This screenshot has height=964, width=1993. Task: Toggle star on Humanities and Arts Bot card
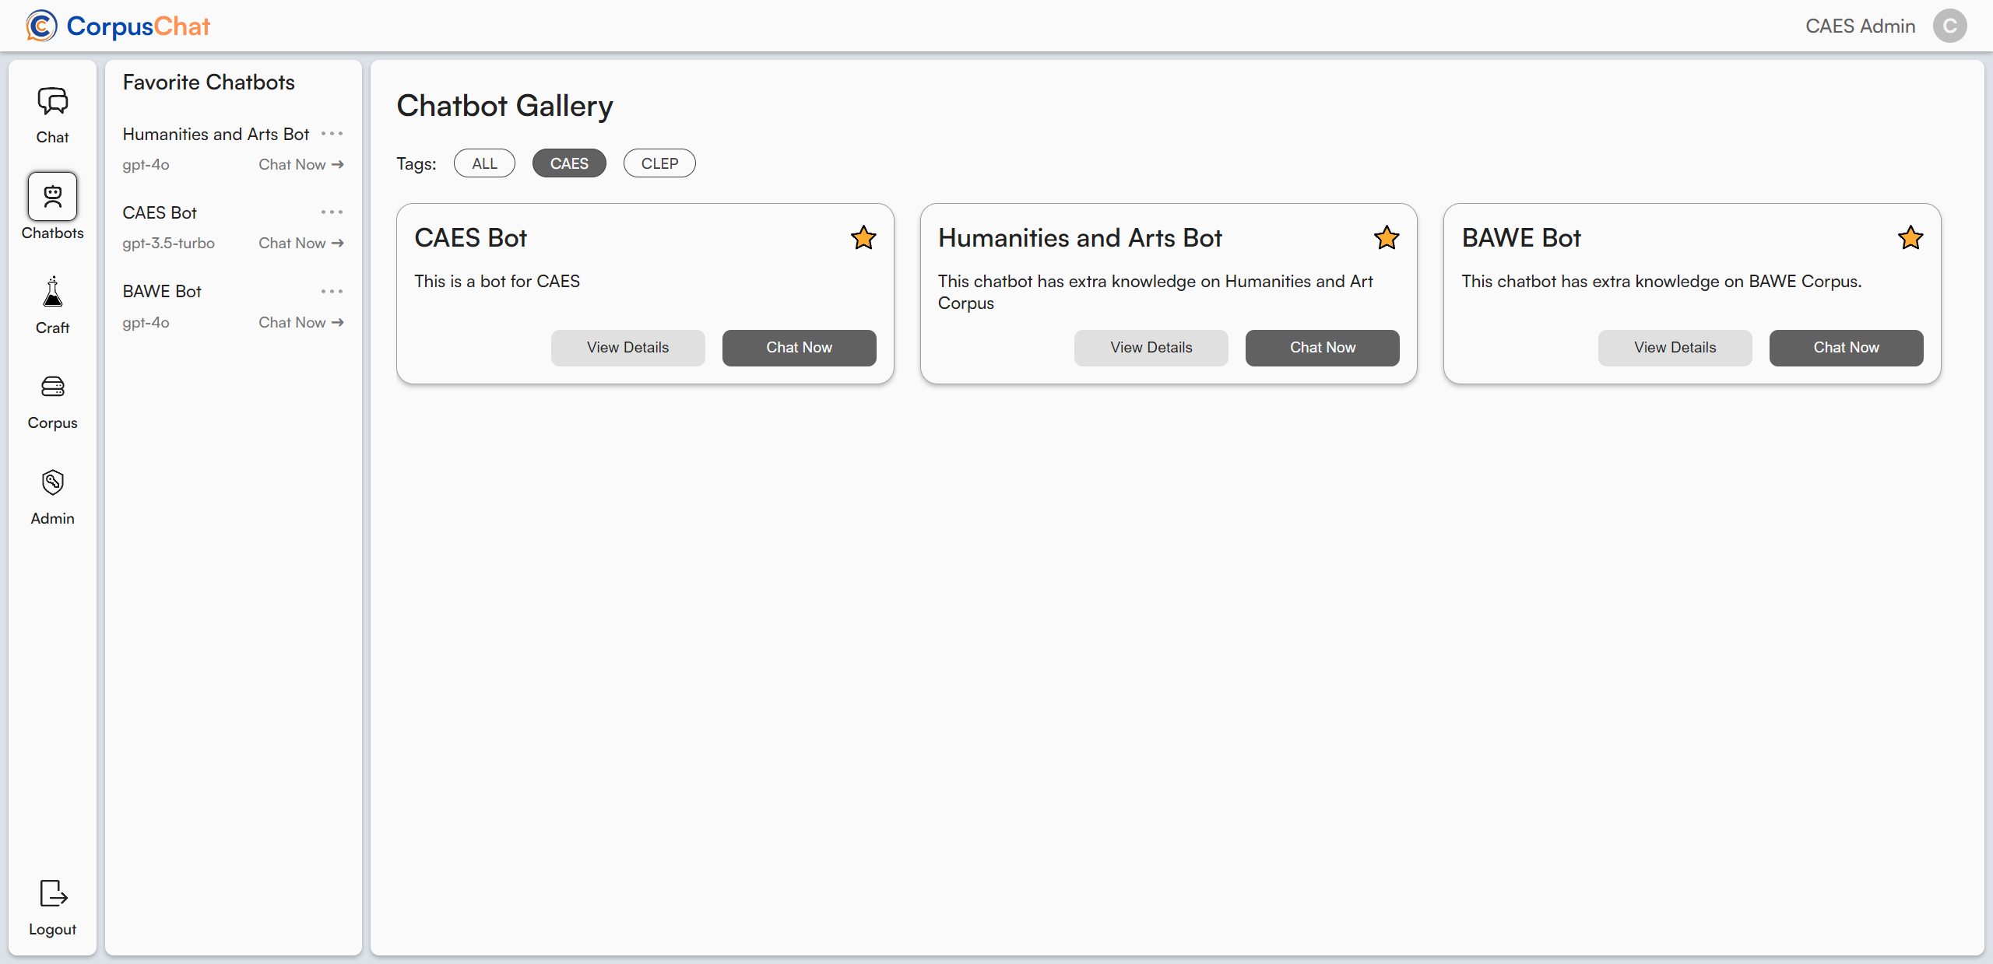(1387, 237)
